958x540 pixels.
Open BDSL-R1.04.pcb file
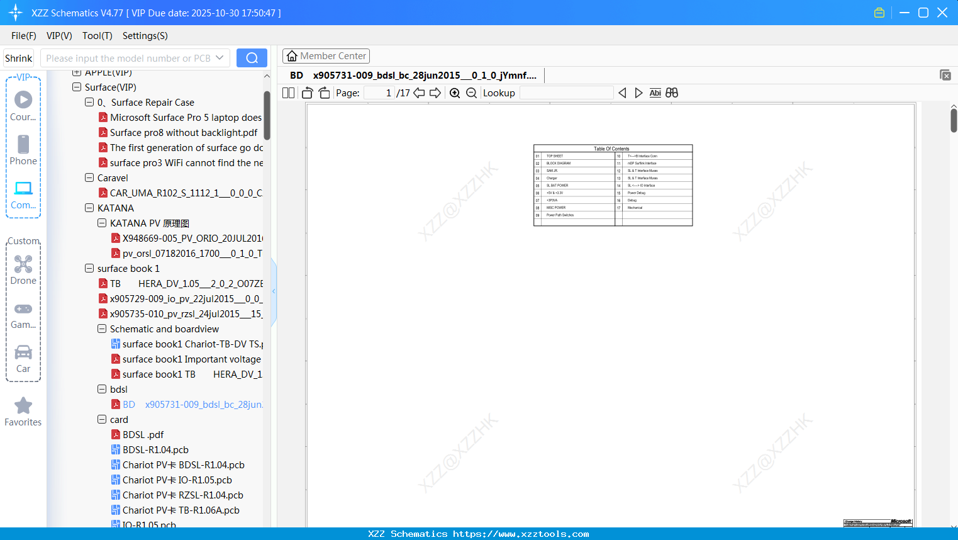(x=150, y=450)
